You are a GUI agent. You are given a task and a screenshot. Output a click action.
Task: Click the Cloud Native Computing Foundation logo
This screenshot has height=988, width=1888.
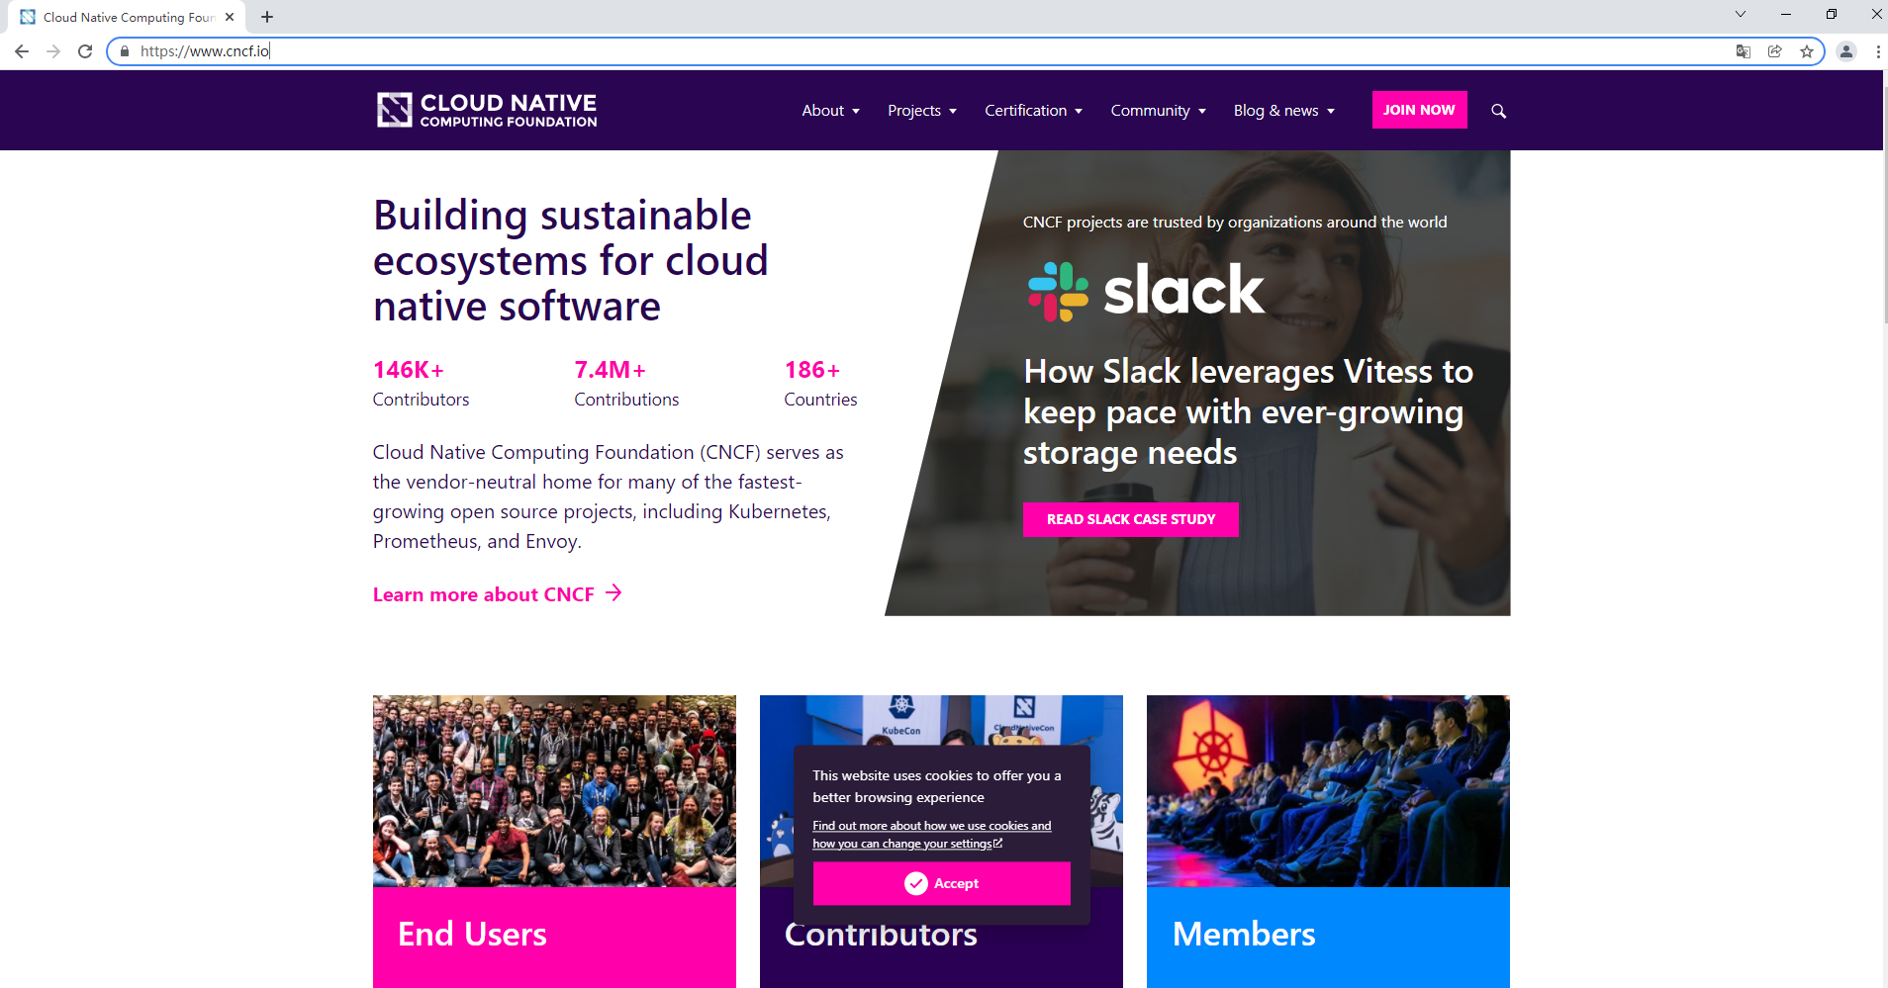[487, 110]
